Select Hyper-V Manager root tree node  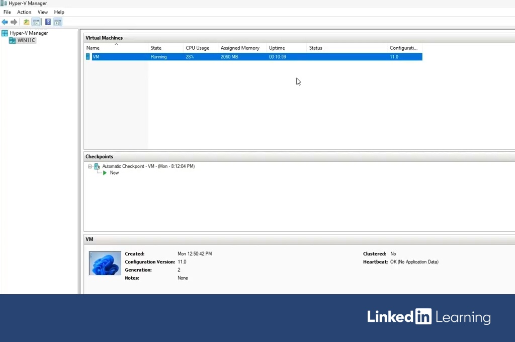tap(29, 33)
